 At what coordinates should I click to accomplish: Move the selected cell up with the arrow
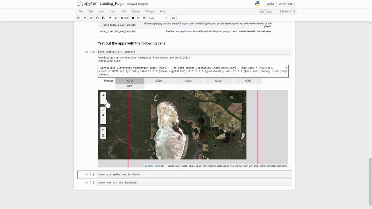coord(110,18)
